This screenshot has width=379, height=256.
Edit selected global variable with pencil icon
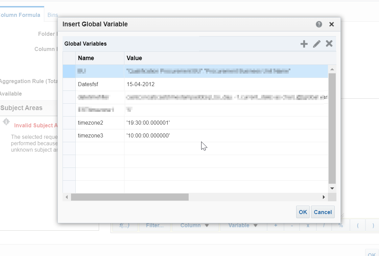click(317, 44)
